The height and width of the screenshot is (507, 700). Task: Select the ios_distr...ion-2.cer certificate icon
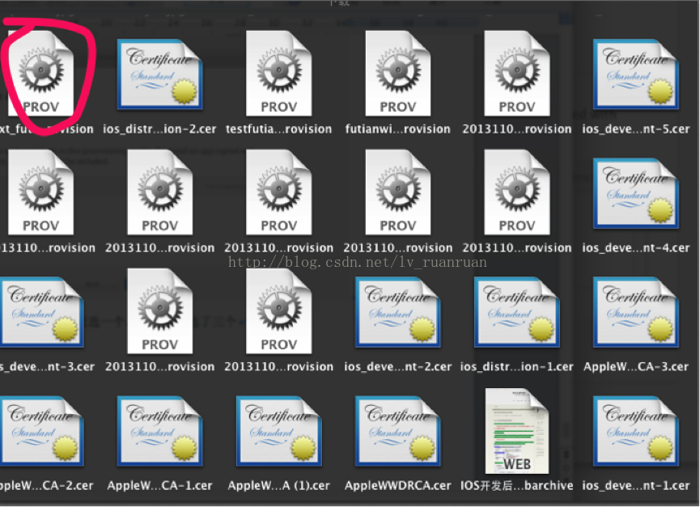159,74
